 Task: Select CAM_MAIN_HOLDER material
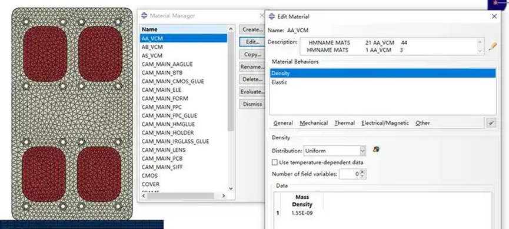pyautogui.click(x=184, y=132)
